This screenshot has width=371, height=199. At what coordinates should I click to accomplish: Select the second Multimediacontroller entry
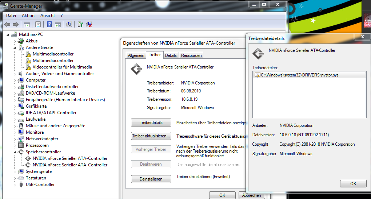click(x=53, y=61)
